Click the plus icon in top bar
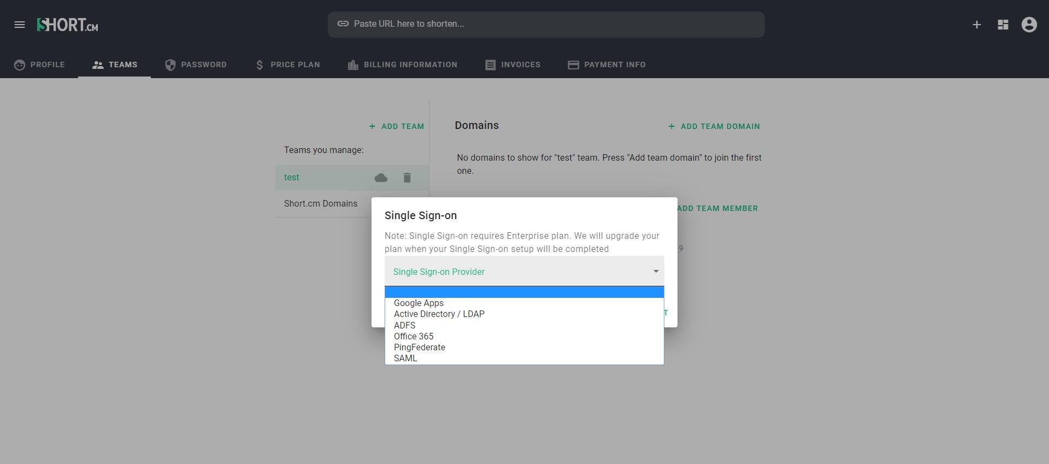 click(x=977, y=25)
